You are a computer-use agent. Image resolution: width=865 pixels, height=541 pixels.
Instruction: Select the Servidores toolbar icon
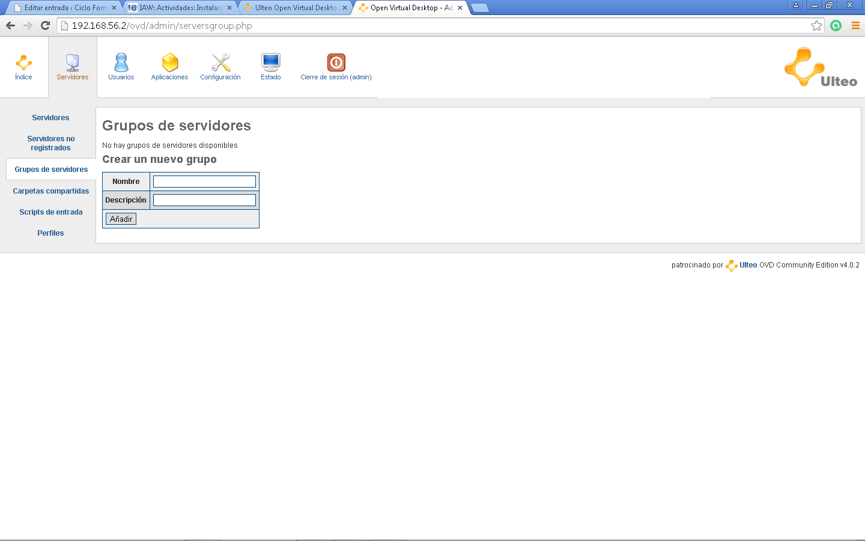[72, 63]
